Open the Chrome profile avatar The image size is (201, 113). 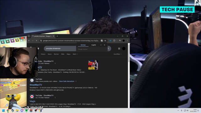tap(123, 40)
